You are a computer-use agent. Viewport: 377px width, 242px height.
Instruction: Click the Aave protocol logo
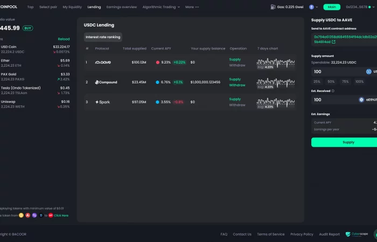[103, 62]
